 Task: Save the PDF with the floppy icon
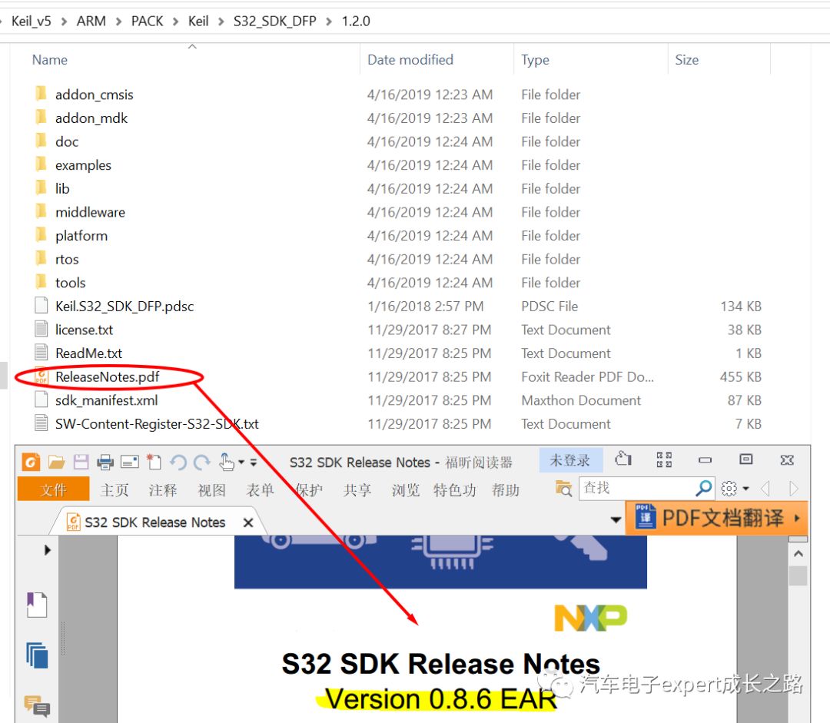81,462
